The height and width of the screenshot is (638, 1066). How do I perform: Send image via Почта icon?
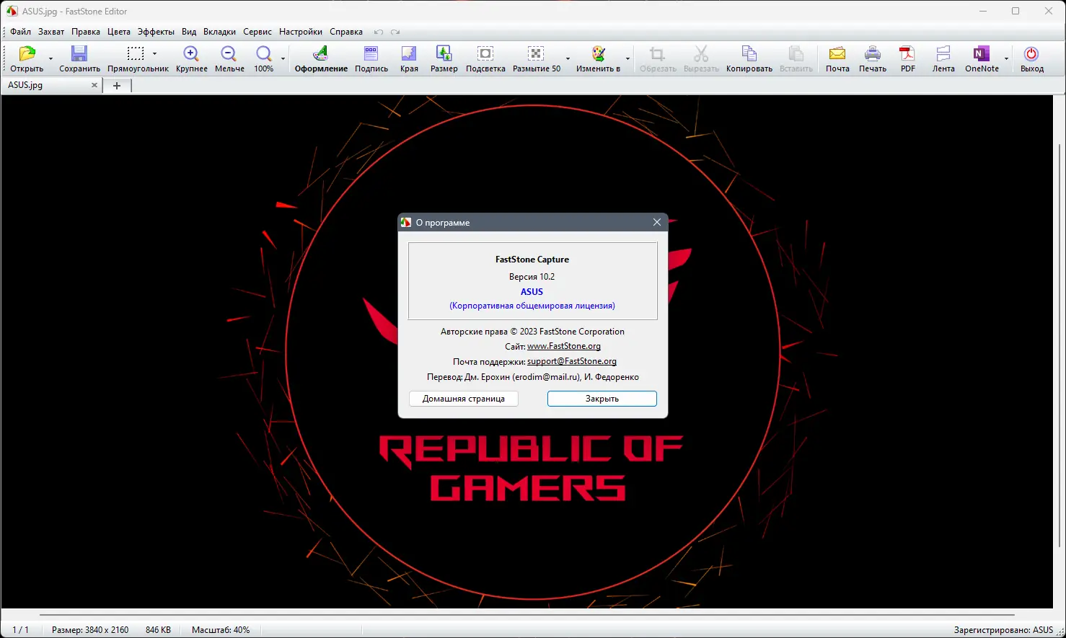click(x=837, y=54)
